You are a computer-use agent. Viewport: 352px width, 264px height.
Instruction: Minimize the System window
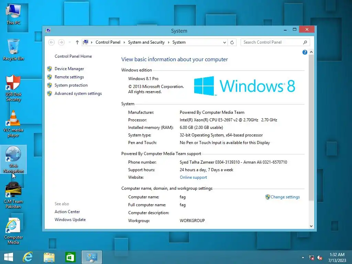285,30
